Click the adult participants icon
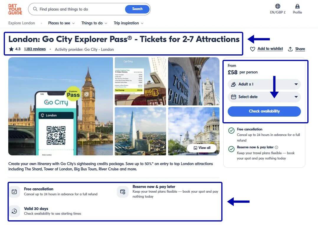Image resolution: width=318 pixels, height=225 pixels. pyautogui.click(x=233, y=84)
